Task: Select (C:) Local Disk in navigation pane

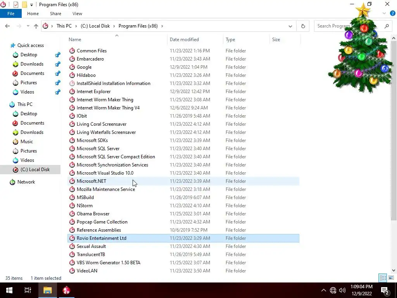Action: click(x=30, y=170)
